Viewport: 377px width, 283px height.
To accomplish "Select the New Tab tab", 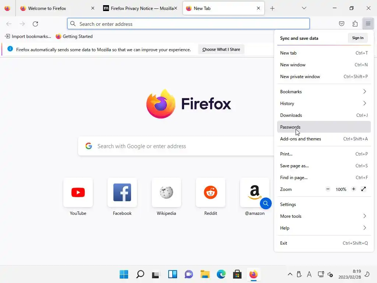I will coord(223,8).
